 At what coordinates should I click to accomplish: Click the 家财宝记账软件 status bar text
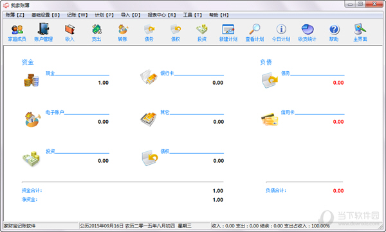click(x=19, y=226)
